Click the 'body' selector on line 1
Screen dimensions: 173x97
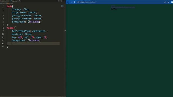[x=9, y=6]
